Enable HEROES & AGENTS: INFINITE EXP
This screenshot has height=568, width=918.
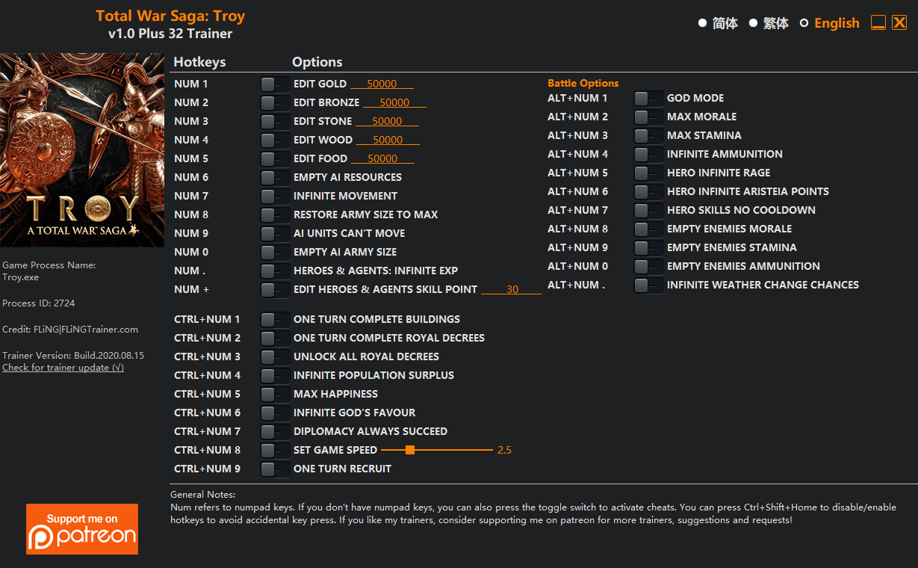tap(275, 271)
